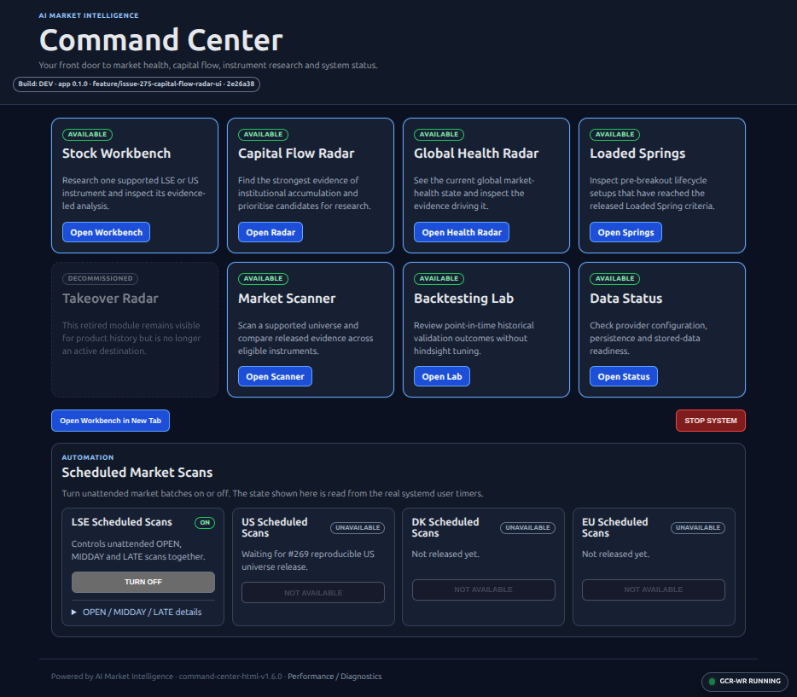Image resolution: width=797 pixels, height=697 pixels.
Task: Click UNAVAILABLE badge on DK Scheduled Scans
Action: [x=527, y=528]
